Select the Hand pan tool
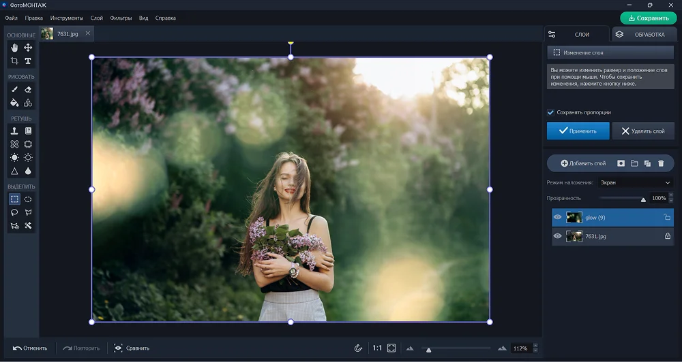This screenshot has width=682, height=362. pyautogui.click(x=14, y=48)
